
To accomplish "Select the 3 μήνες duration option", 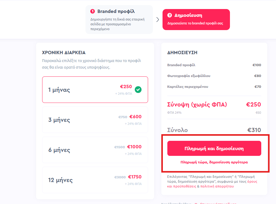I will point(95,120).
